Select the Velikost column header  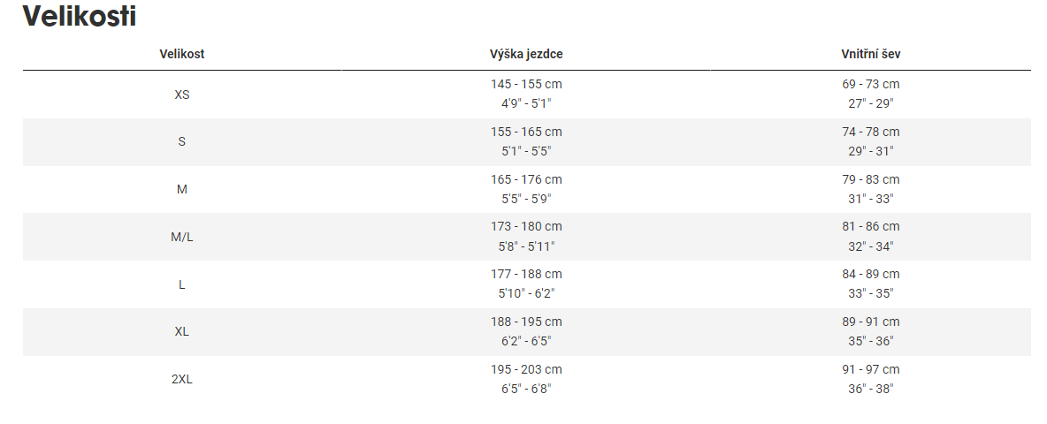(x=181, y=54)
